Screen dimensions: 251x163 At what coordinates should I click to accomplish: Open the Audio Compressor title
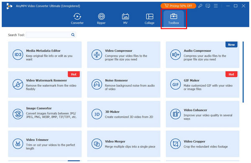coord(197,51)
